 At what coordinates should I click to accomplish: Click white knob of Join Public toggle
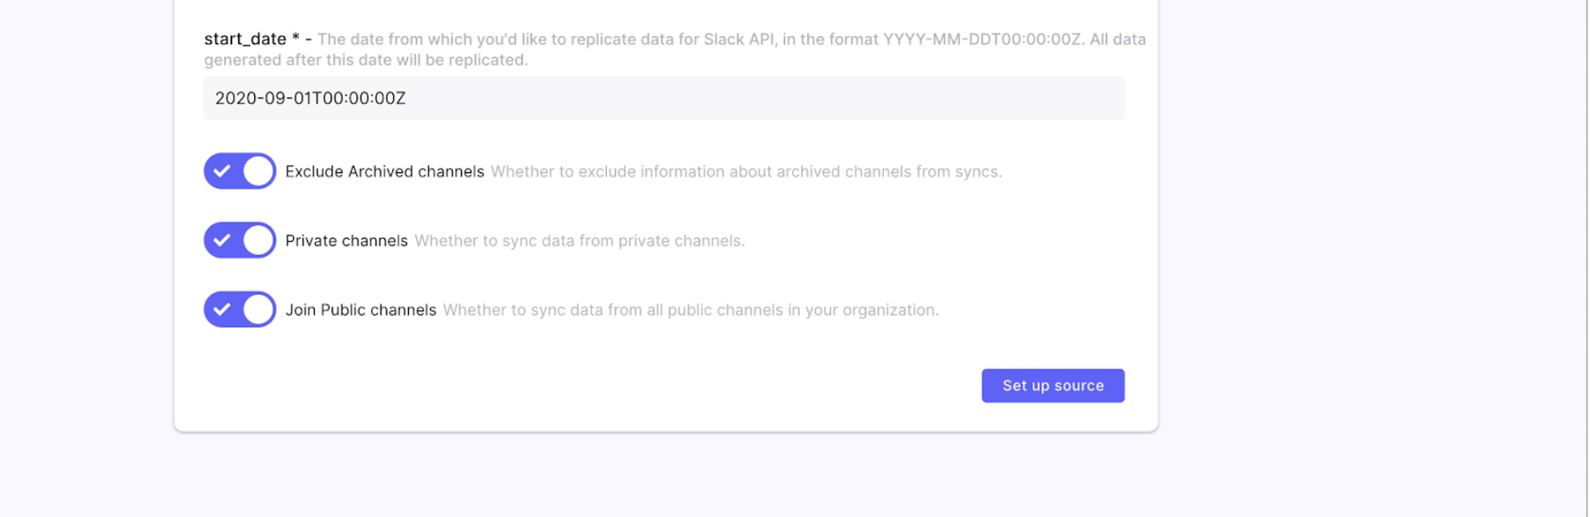(x=259, y=309)
